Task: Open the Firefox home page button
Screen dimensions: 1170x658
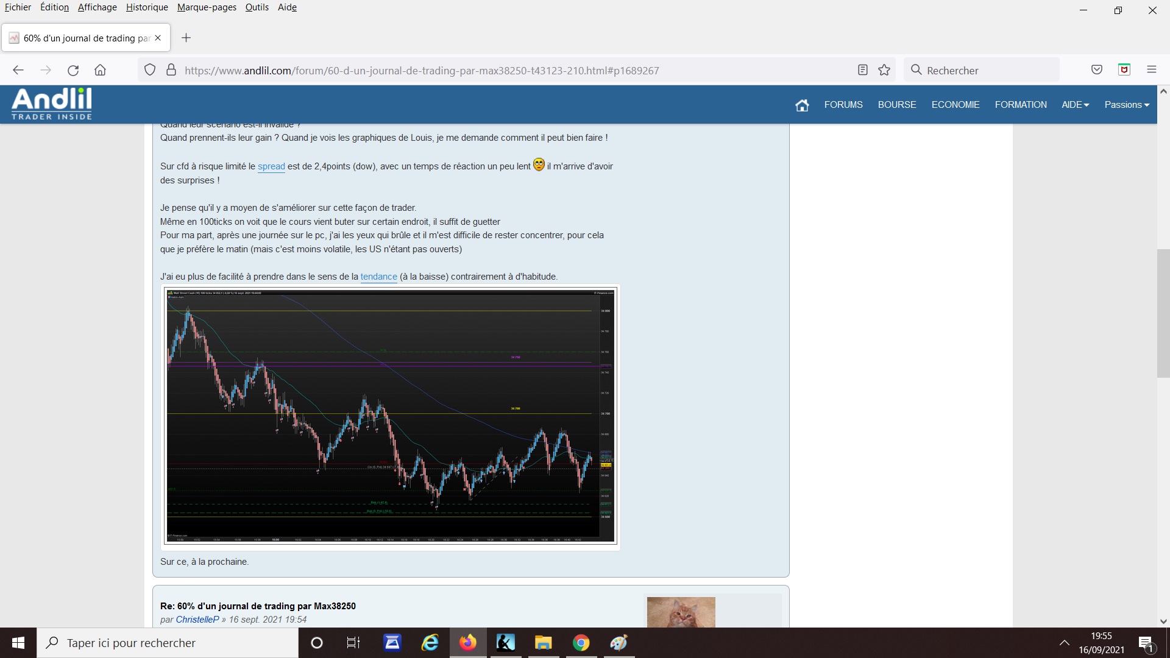Action: 101,70
